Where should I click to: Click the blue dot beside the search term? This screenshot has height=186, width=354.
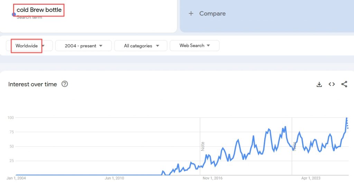14,14
